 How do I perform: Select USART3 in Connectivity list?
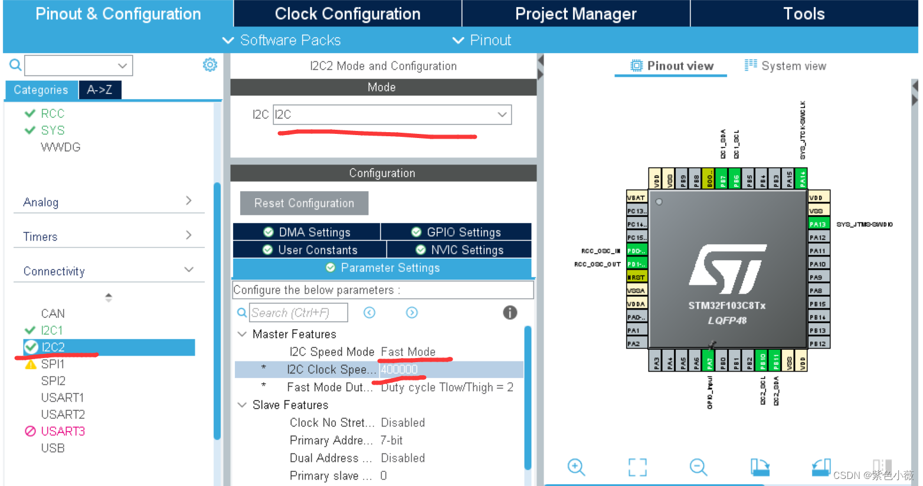63,431
